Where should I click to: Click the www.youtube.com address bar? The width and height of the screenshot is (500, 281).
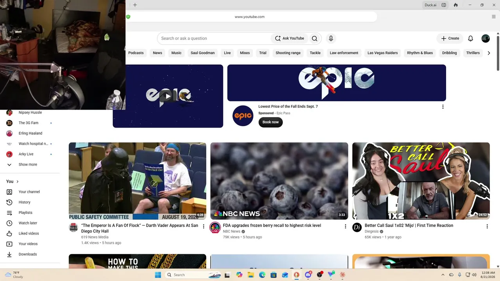click(x=250, y=17)
